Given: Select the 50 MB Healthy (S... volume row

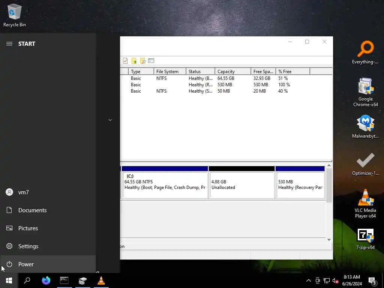Looking at the screenshot, I should pyautogui.click(x=226, y=91).
